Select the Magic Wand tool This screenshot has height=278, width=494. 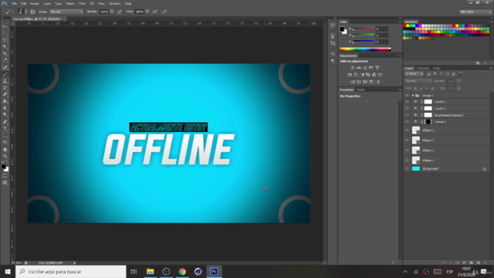coord(5,46)
